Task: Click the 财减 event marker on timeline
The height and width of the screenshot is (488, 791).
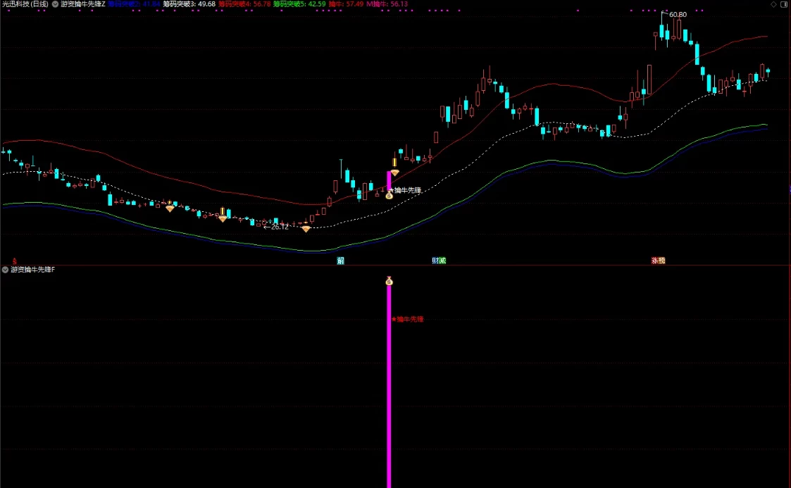Action: (x=439, y=261)
